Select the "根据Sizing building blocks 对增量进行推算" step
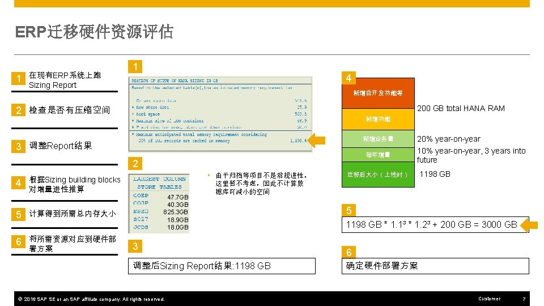The height and width of the screenshot is (306, 544). 75,184
